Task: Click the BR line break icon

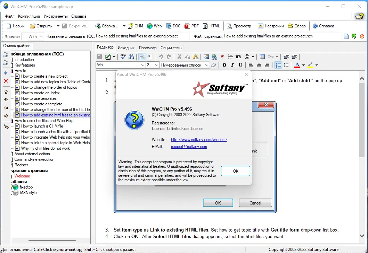Action: [238, 56]
